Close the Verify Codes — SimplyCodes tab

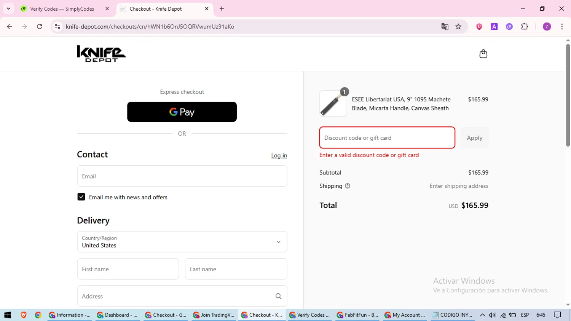coord(107,9)
